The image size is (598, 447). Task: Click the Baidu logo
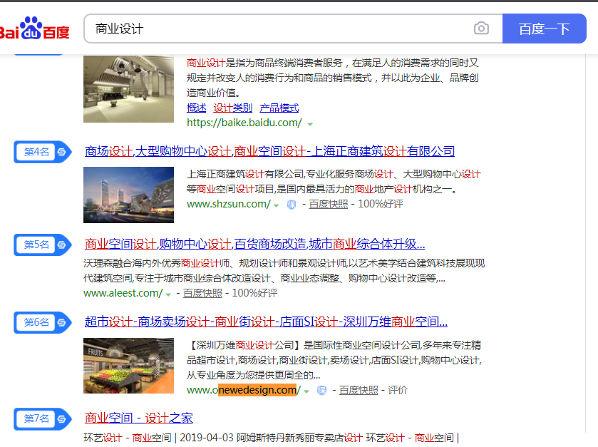(34, 29)
